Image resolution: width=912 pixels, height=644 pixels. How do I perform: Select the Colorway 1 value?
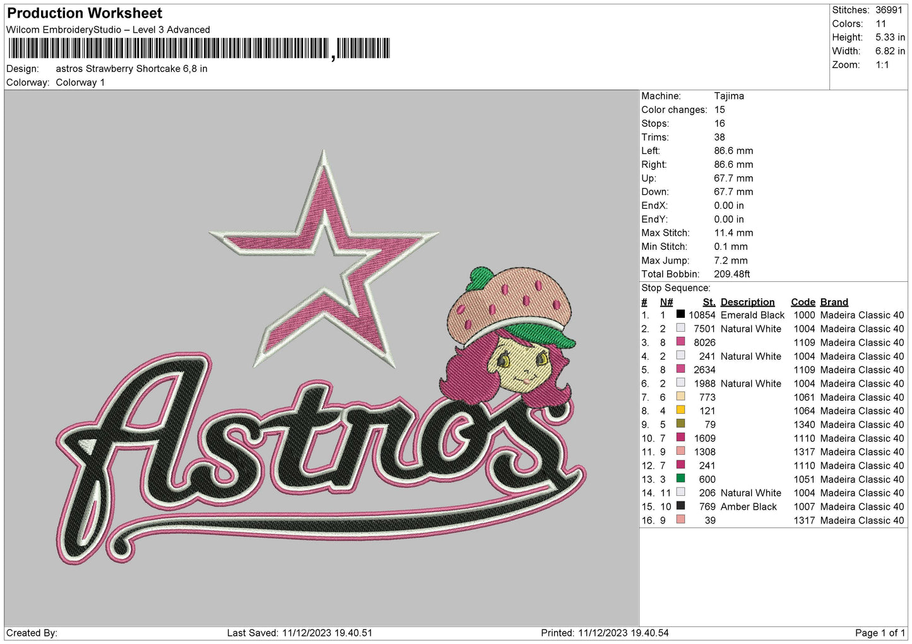80,83
